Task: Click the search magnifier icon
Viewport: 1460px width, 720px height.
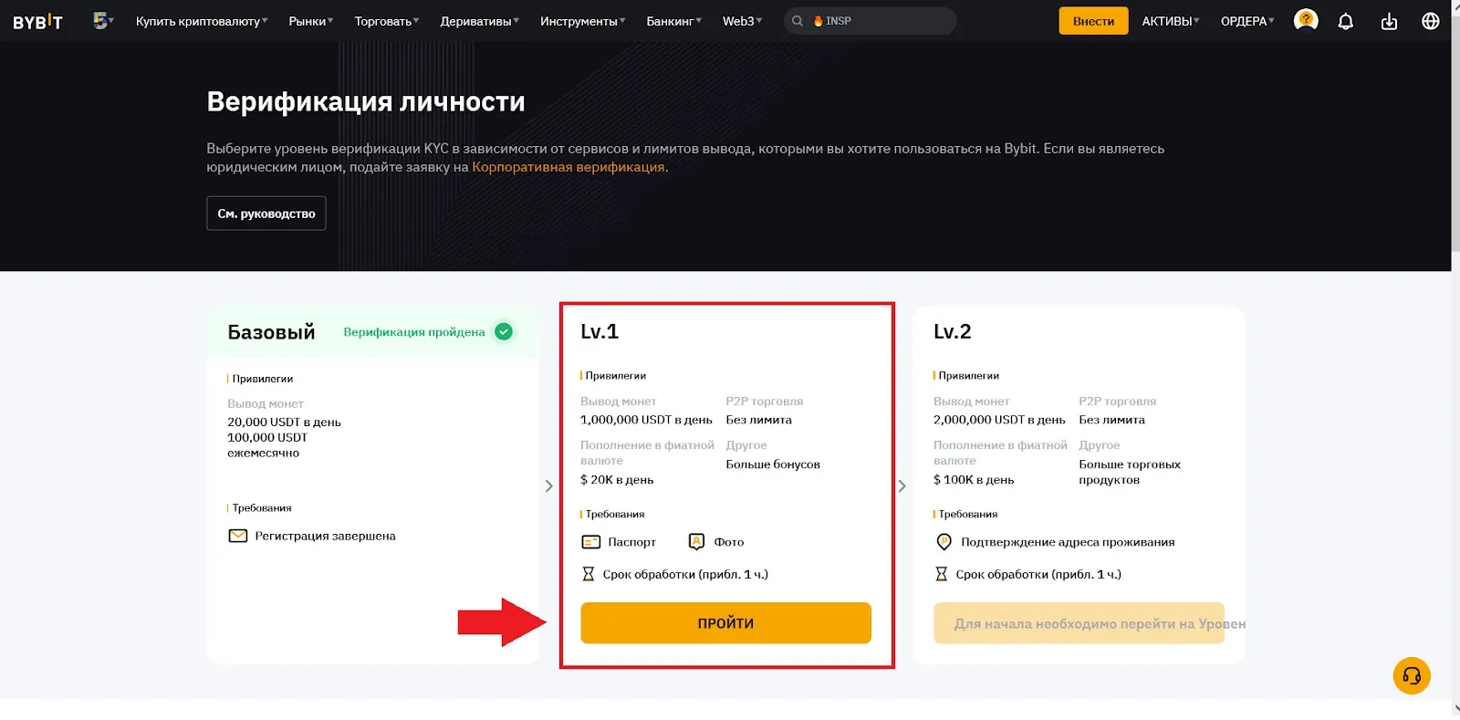Action: 798,21
